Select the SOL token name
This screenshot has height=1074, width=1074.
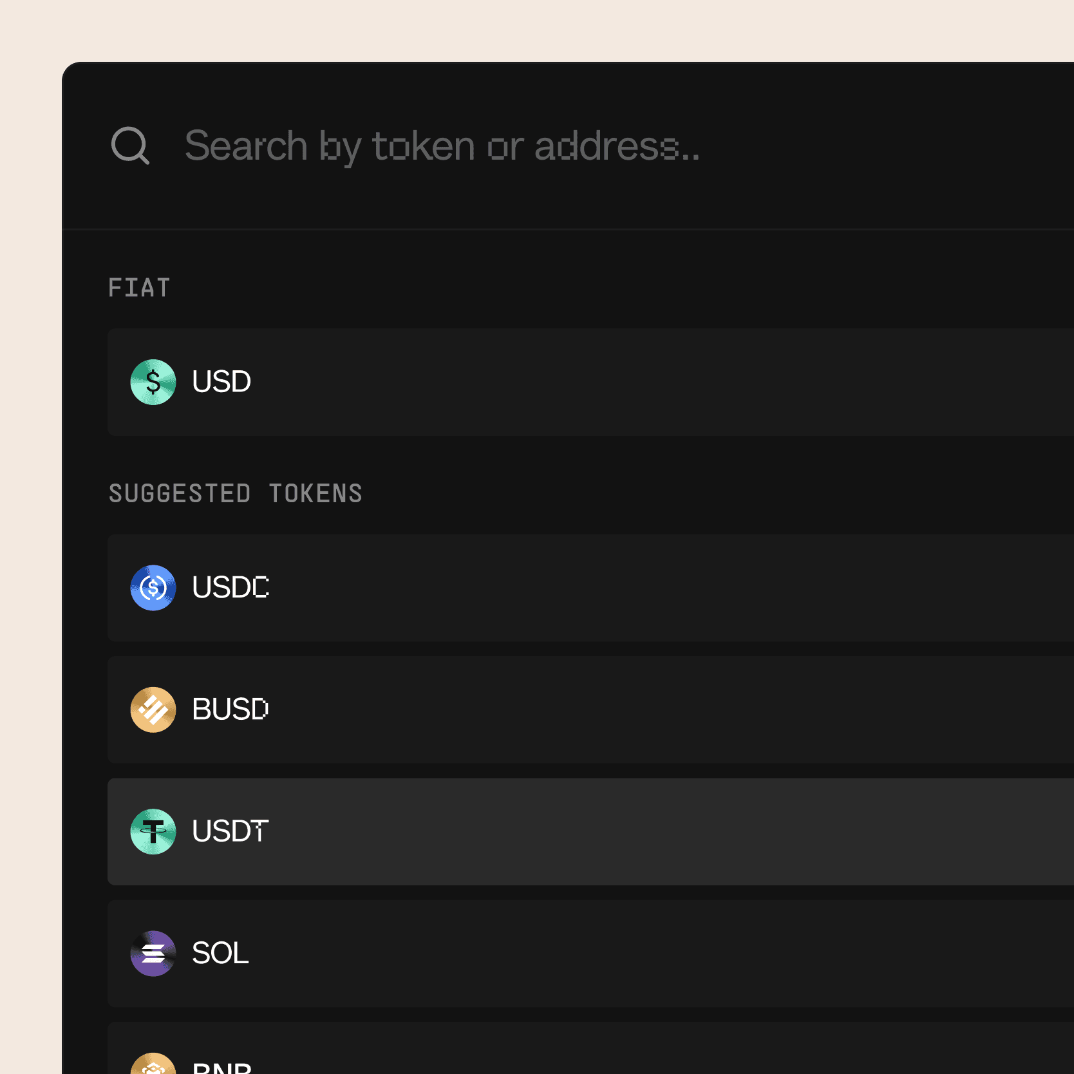pyautogui.click(x=220, y=953)
